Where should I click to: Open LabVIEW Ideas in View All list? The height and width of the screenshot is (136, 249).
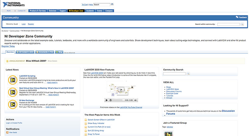pyautogui.click(x=172, y=89)
